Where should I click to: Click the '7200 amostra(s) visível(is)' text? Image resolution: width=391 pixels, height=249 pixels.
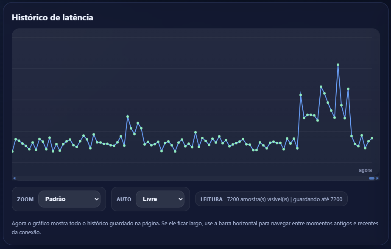[258, 199]
